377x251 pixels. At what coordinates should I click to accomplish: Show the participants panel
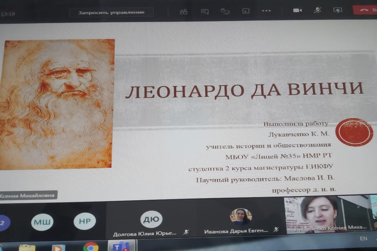click(183, 11)
